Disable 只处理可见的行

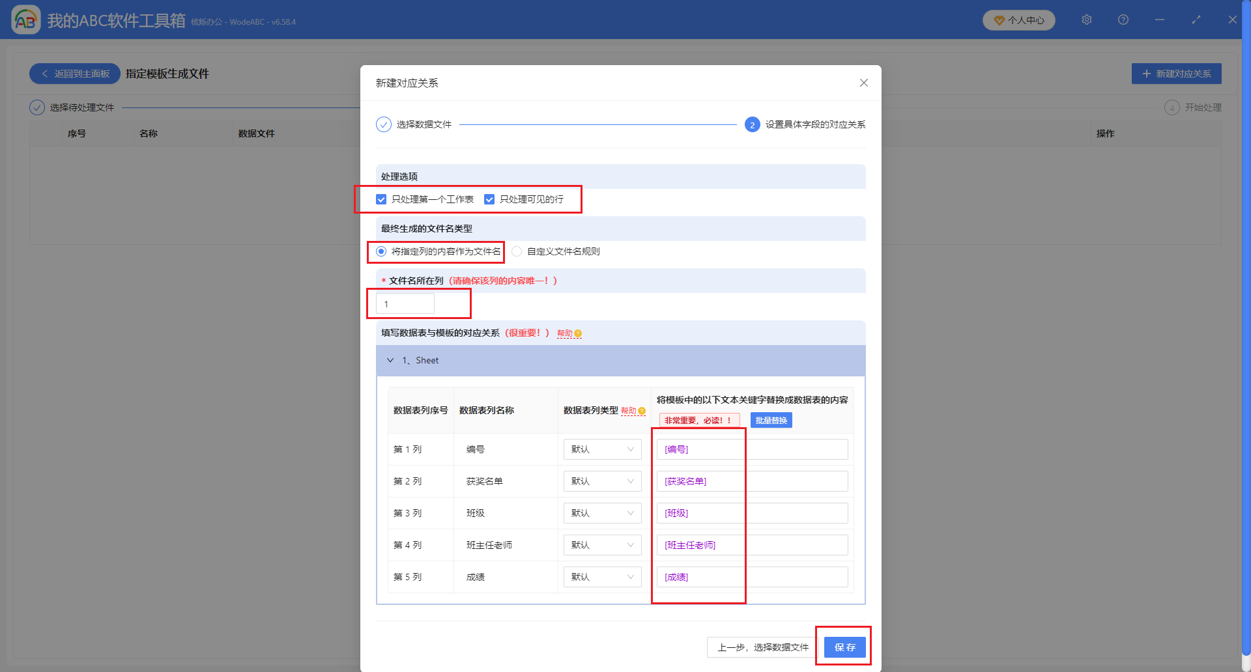[x=490, y=199]
